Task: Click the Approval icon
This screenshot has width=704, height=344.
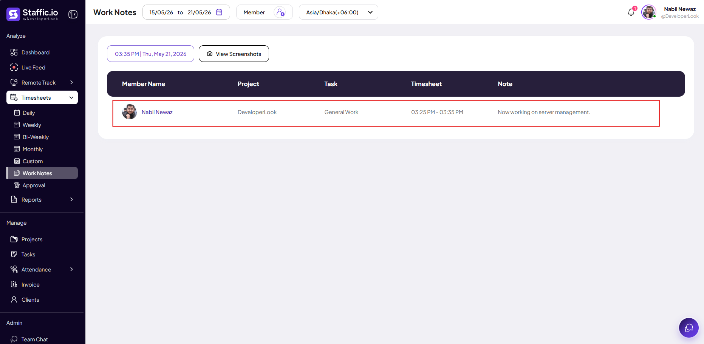Action: (x=17, y=185)
